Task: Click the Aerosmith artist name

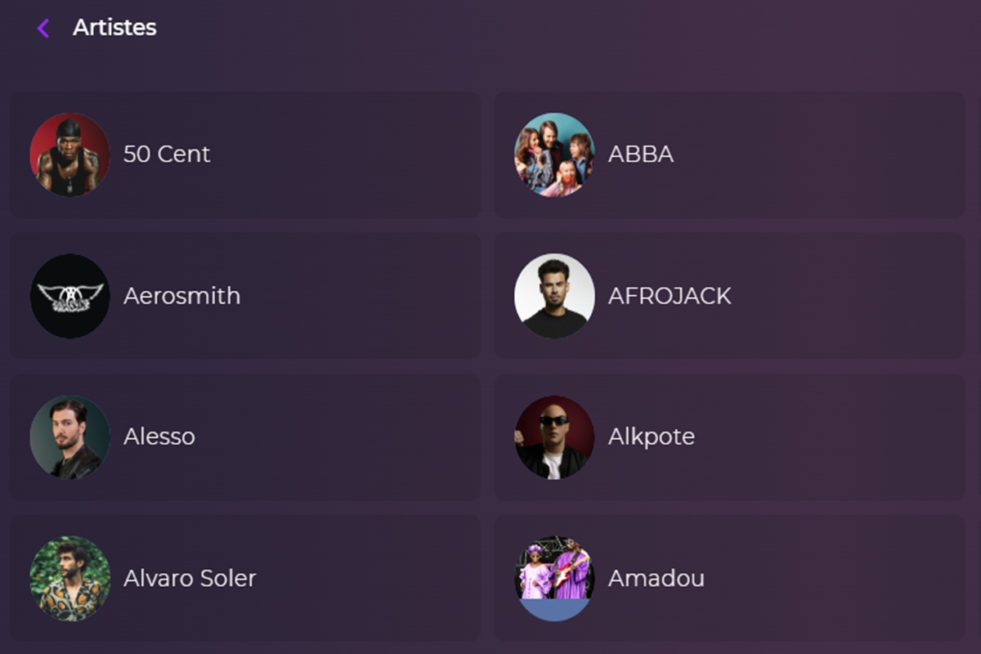Action: click(x=181, y=295)
